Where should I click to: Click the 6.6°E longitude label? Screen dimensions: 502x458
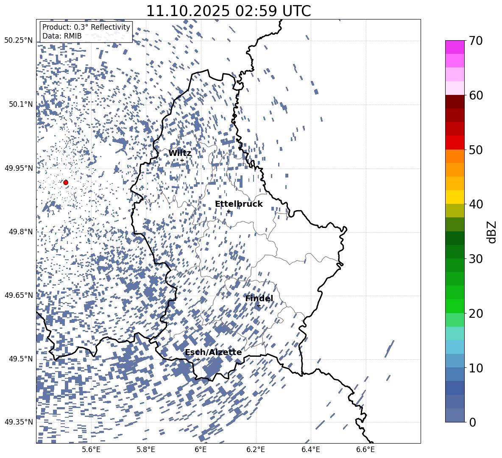(365, 450)
